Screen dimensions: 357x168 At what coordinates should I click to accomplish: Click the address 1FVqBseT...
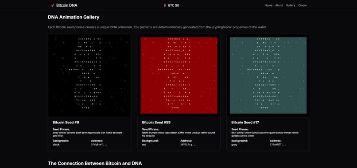click(99, 145)
